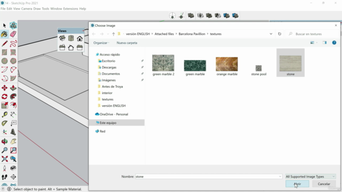Choose the Zoom magnifier tool
This screenshot has height=192, width=342.
point(4,150)
